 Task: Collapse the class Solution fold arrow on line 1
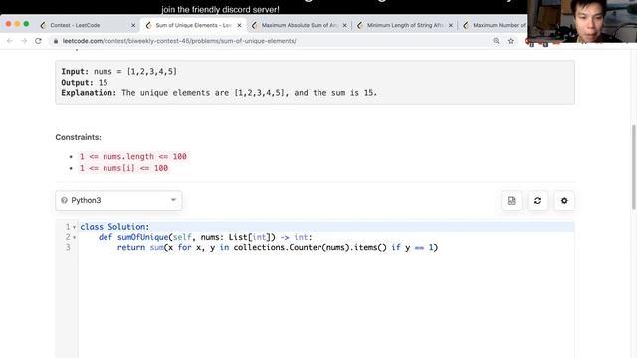tap(75, 227)
